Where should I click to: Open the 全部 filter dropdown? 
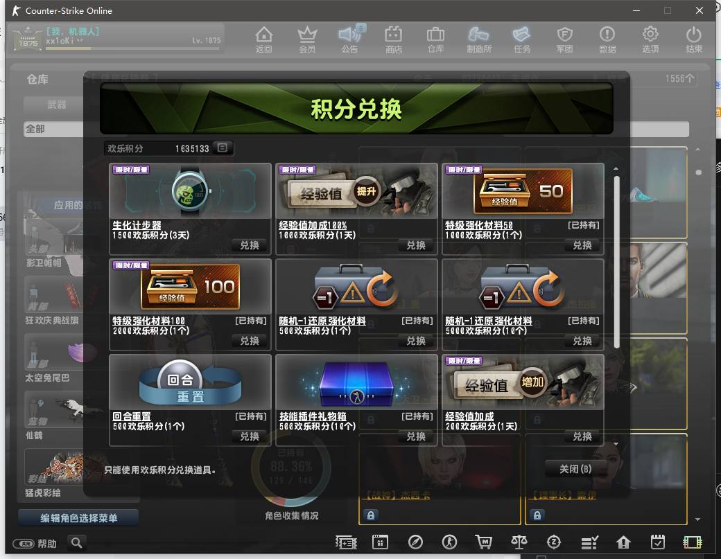point(53,129)
